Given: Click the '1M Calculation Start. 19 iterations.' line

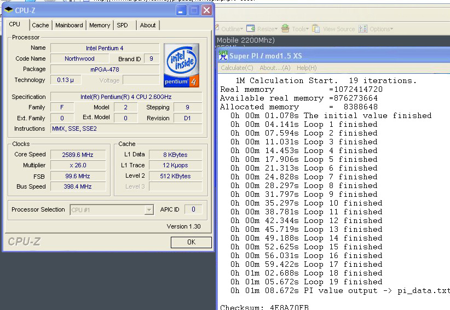Looking at the screenshot, I should click(x=326, y=80).
